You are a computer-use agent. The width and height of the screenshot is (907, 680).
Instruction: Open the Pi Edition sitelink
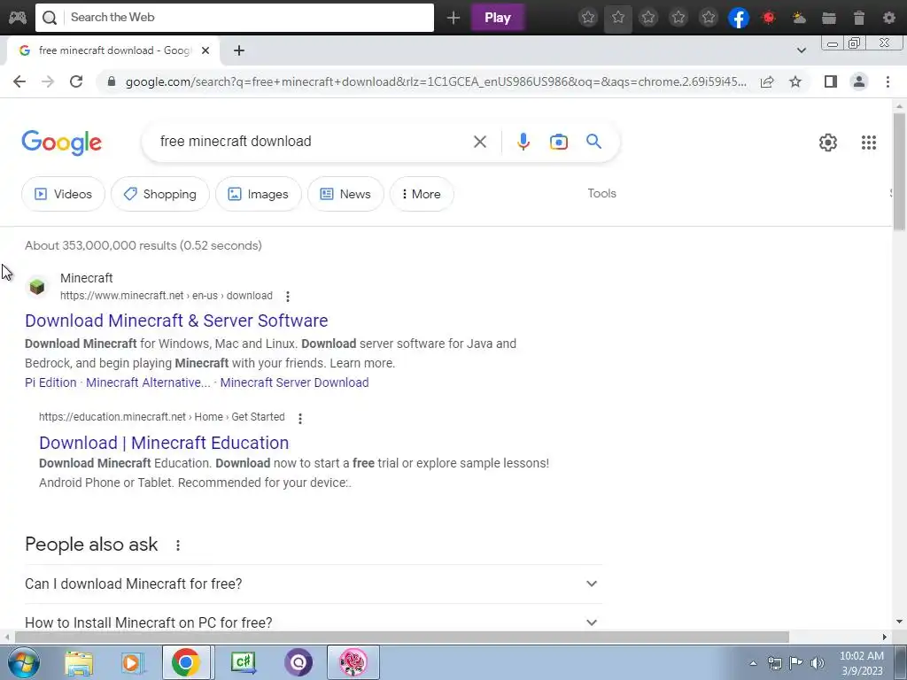click(x=50, y=382)
